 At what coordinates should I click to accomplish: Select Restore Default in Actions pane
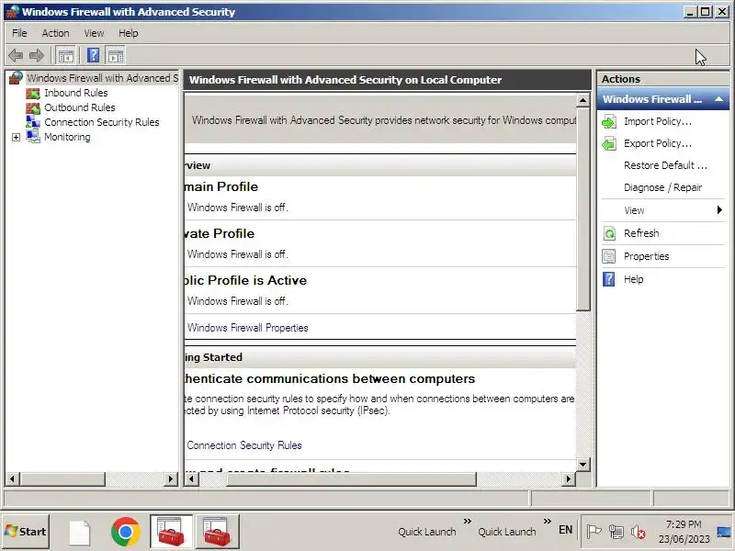click(665, 165)
